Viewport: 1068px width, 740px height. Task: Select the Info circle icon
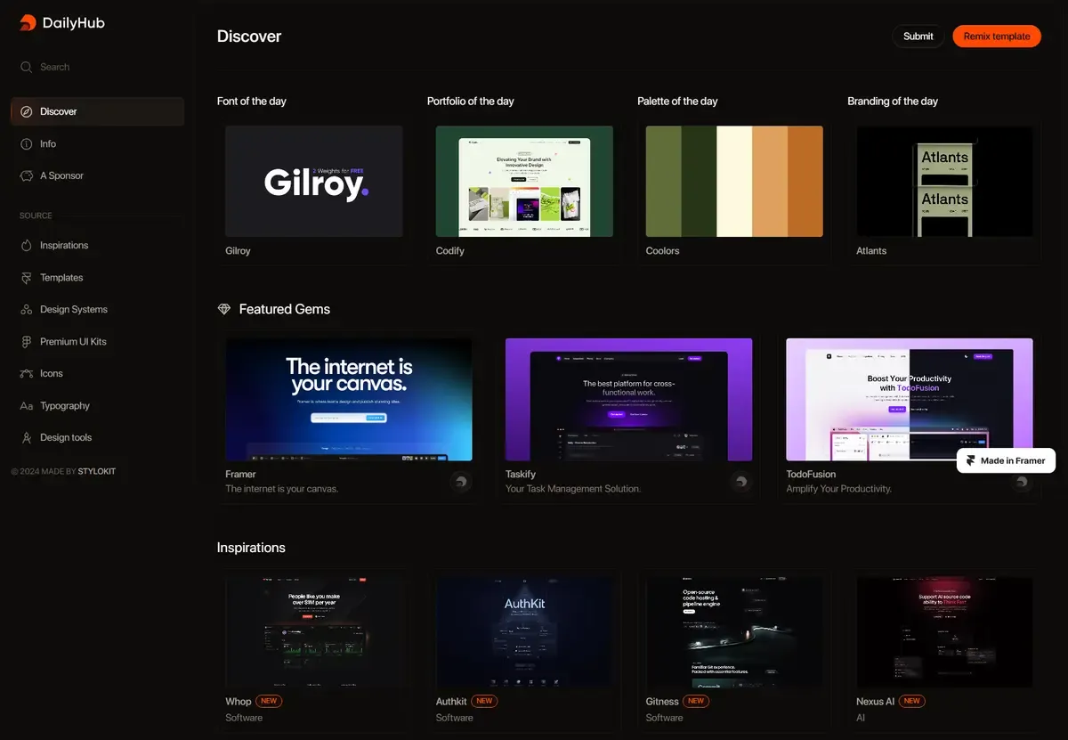click(x=27, y=143)
